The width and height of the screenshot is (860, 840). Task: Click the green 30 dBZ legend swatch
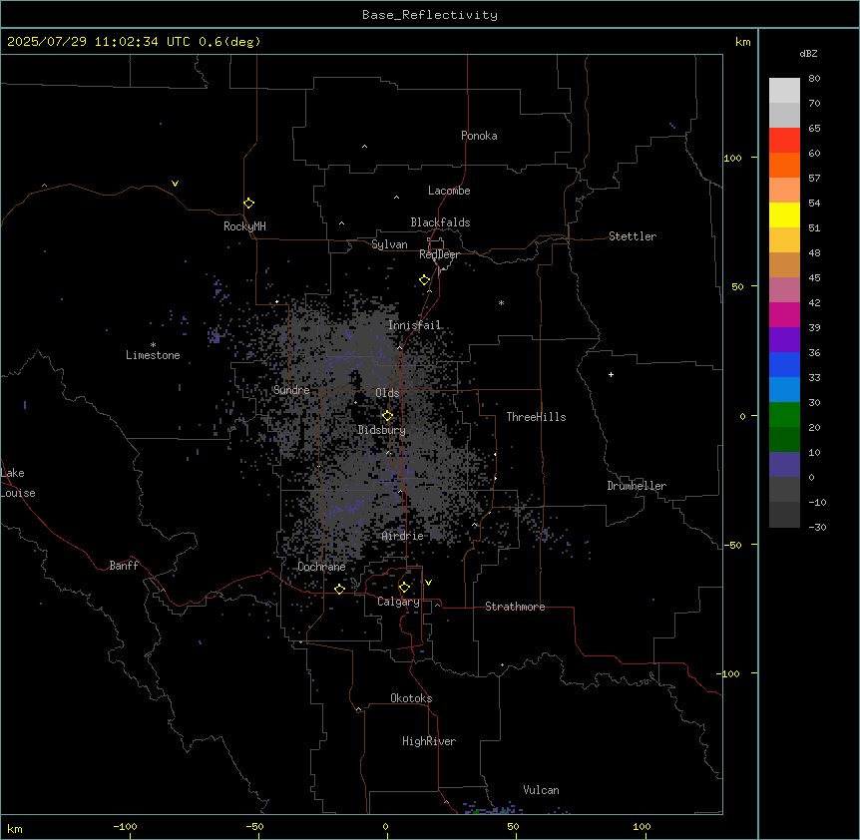click(x=784, y=415)
